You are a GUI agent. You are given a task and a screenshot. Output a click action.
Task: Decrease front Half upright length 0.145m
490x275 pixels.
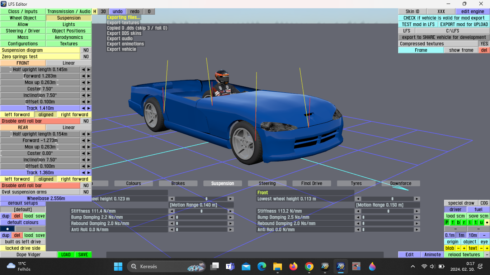[83, 69]
